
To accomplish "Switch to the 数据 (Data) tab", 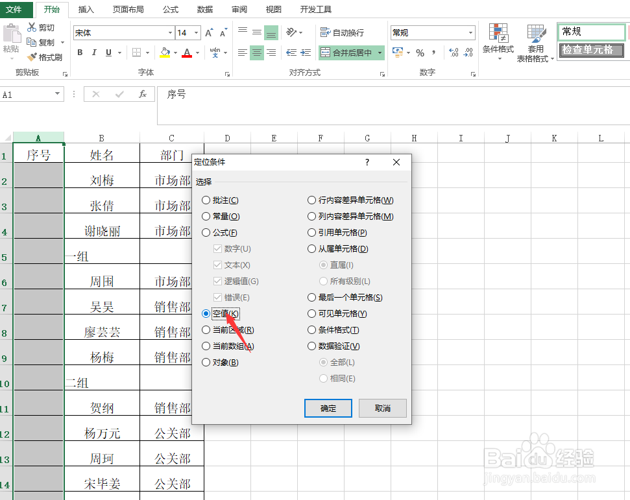I will pyautogui.click(x=205, y=9).
